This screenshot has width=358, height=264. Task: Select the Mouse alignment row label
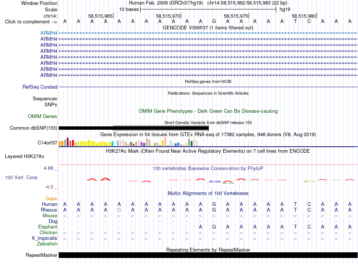pyautogui.click(x=50, y=216)
